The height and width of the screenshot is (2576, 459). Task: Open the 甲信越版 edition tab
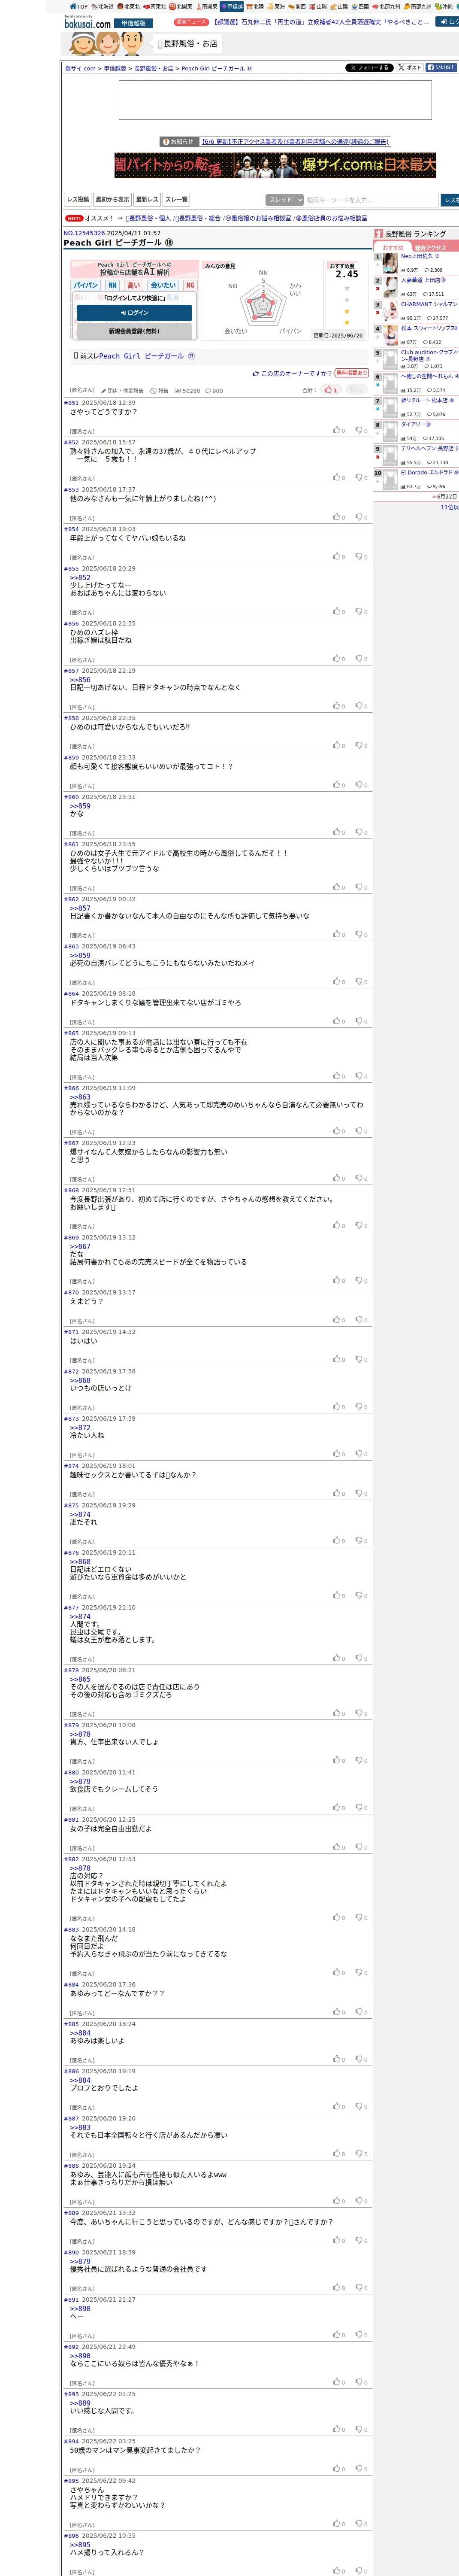pyautogui.click(x=133, y=23)
